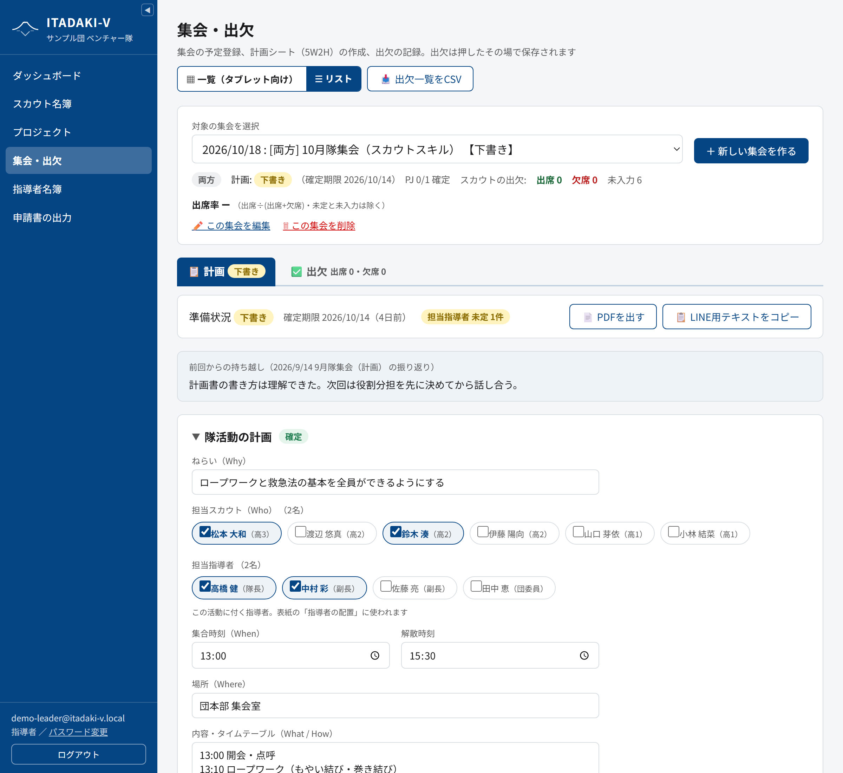Uncheck leader 中村 彩
The image size is (843, 773).
click(295, 586)
